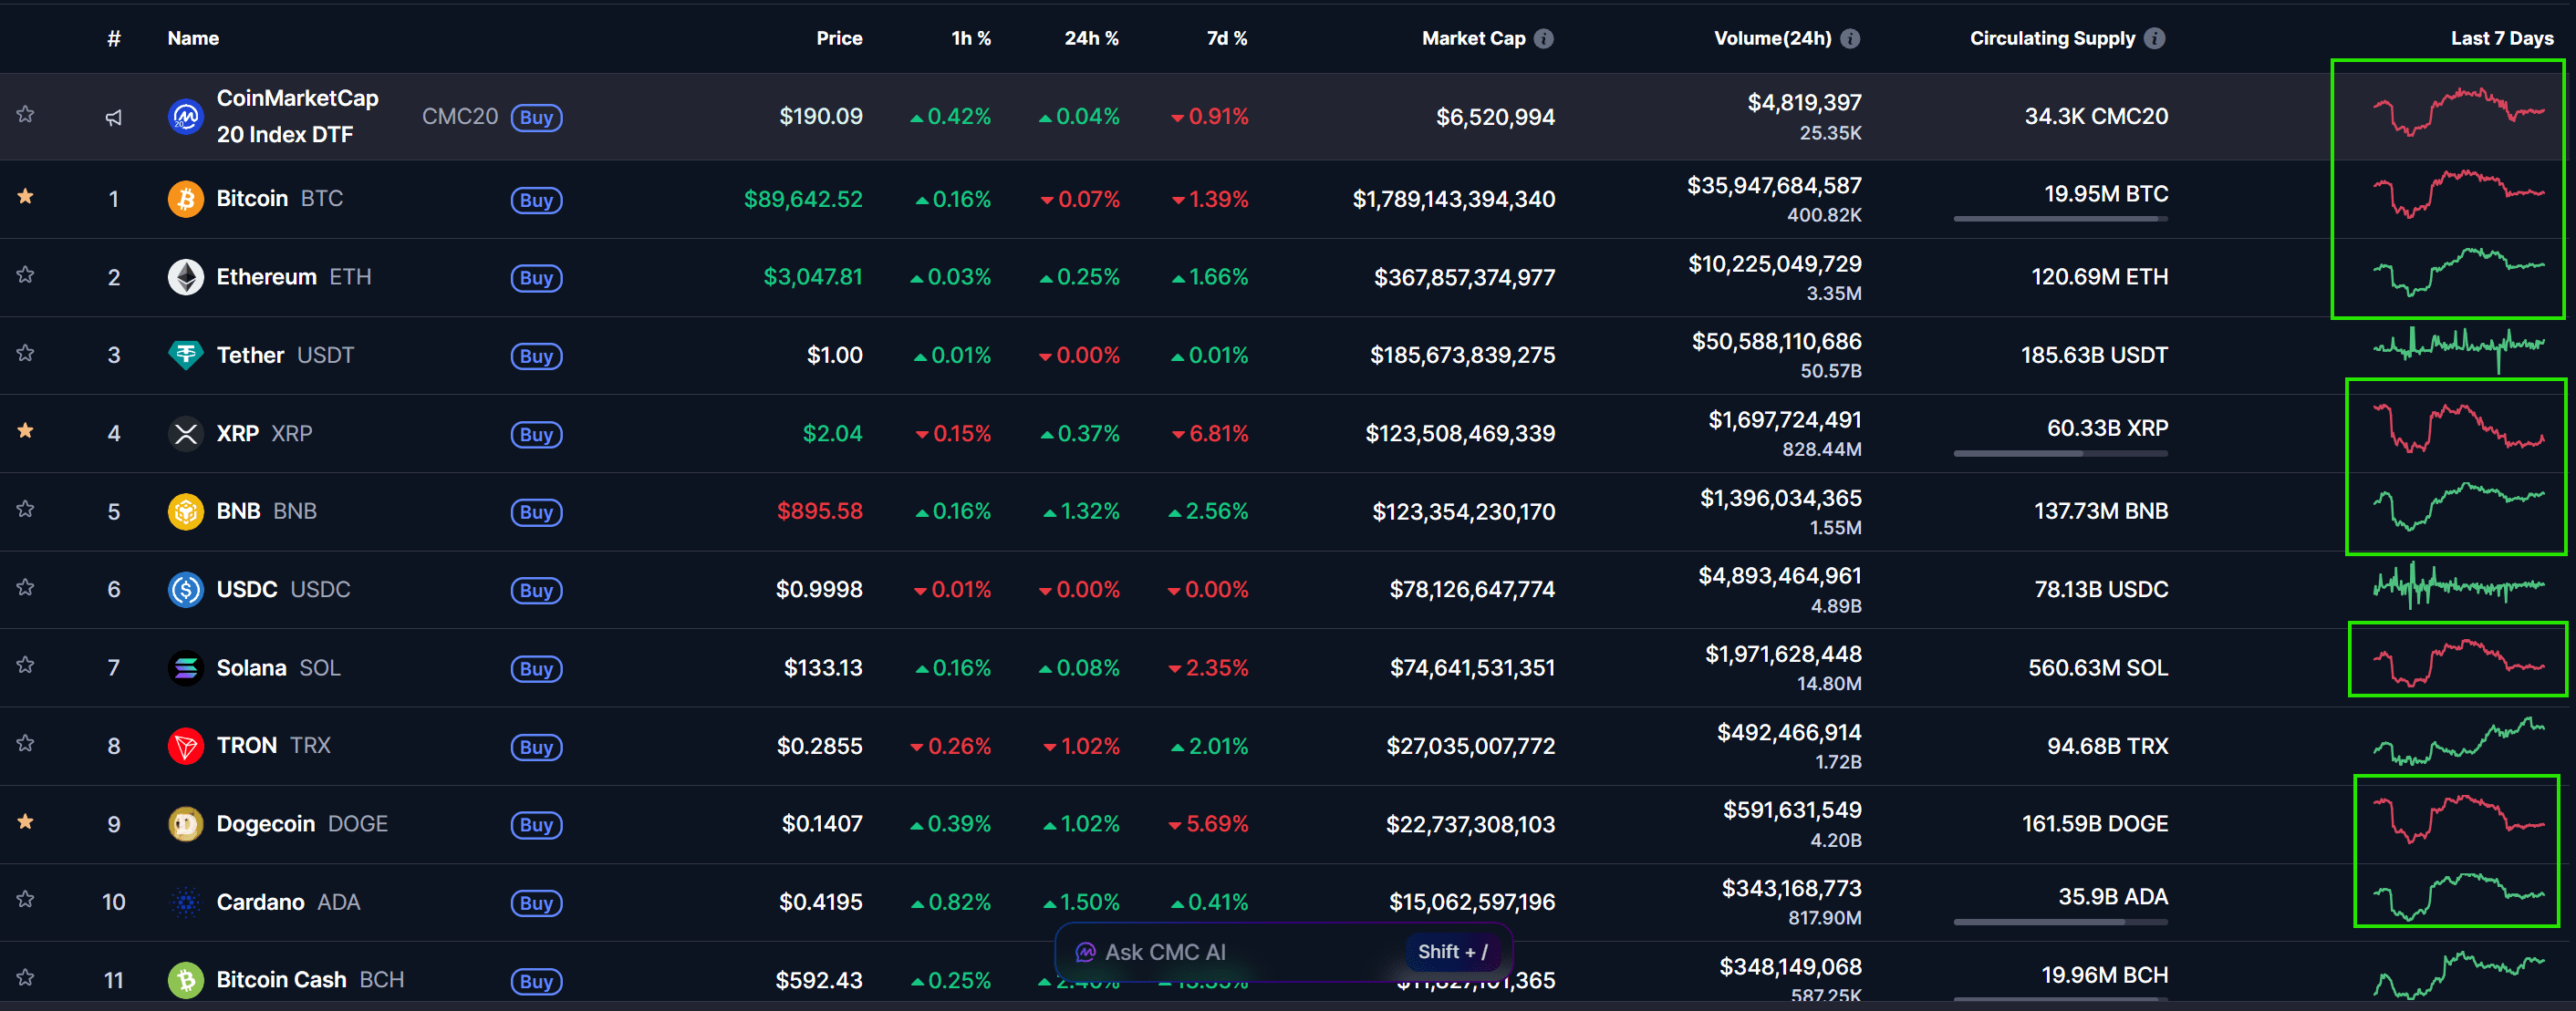
Task: Click the Market Cap info icon
Action: 1544,38
